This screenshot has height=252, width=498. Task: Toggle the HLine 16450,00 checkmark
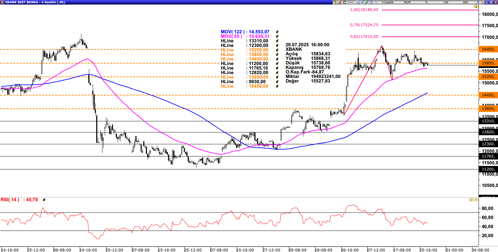277,86
